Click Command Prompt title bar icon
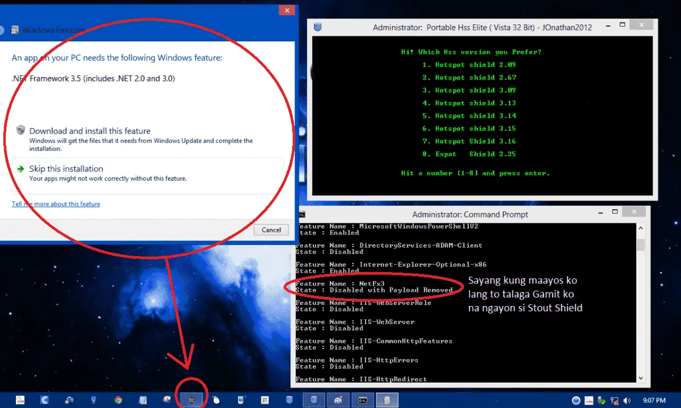The width and height of the screenshot is (681, 408). click(x=302, y=215)
